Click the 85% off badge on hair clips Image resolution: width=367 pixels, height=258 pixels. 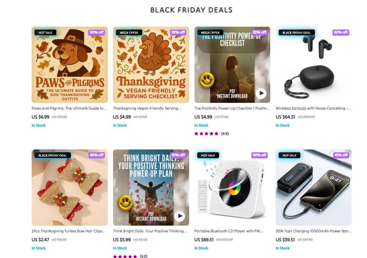96,155
